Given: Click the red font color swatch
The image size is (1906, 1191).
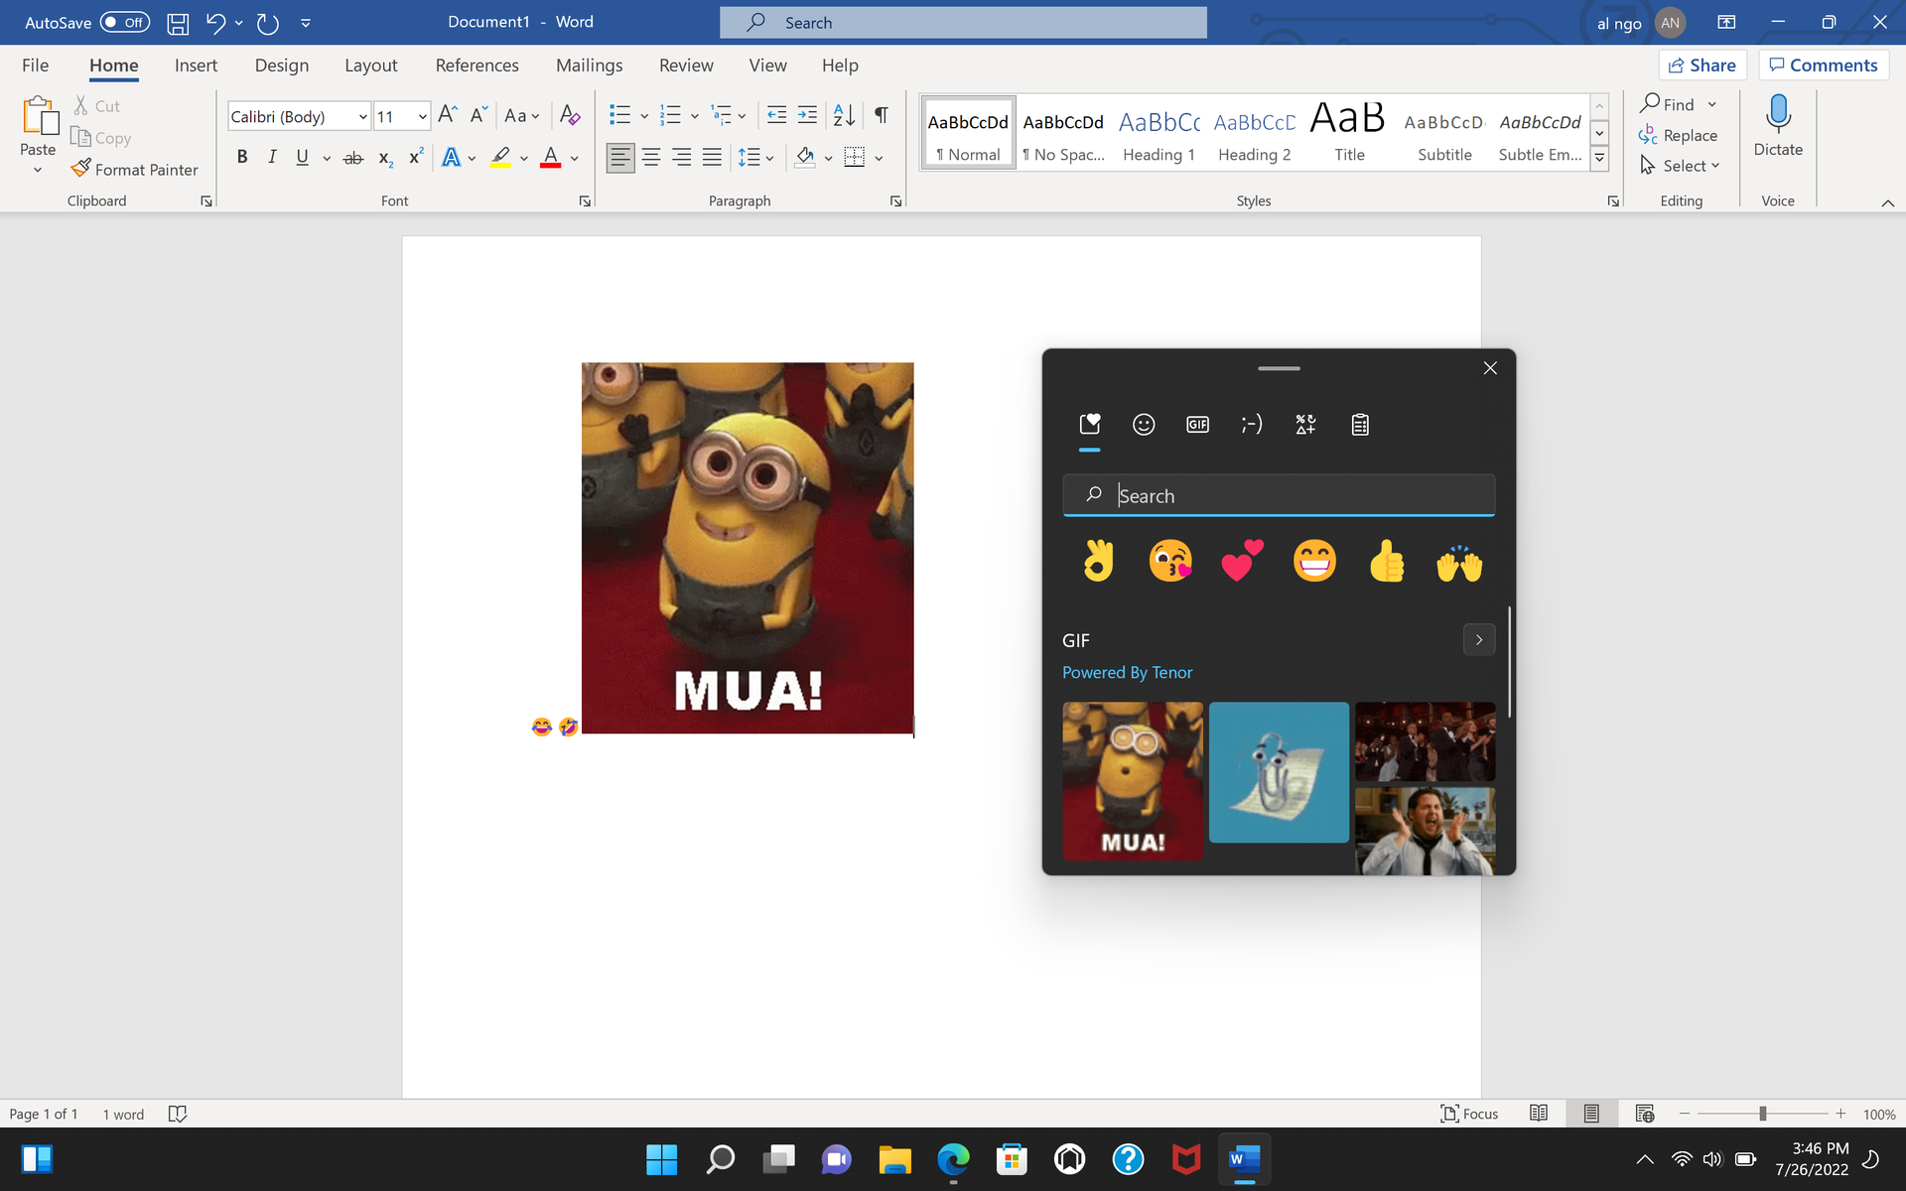Looking at the screenshot, I should 550,157.
